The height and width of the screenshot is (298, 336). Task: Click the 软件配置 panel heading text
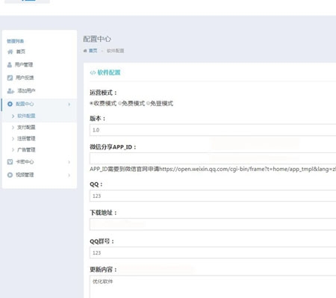click(x=109, y=72)
